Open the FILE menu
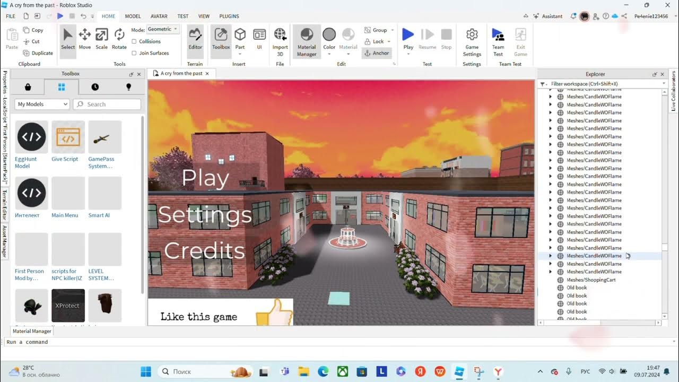This screenshot has height=382, width=679. click(x=11, y=16)
